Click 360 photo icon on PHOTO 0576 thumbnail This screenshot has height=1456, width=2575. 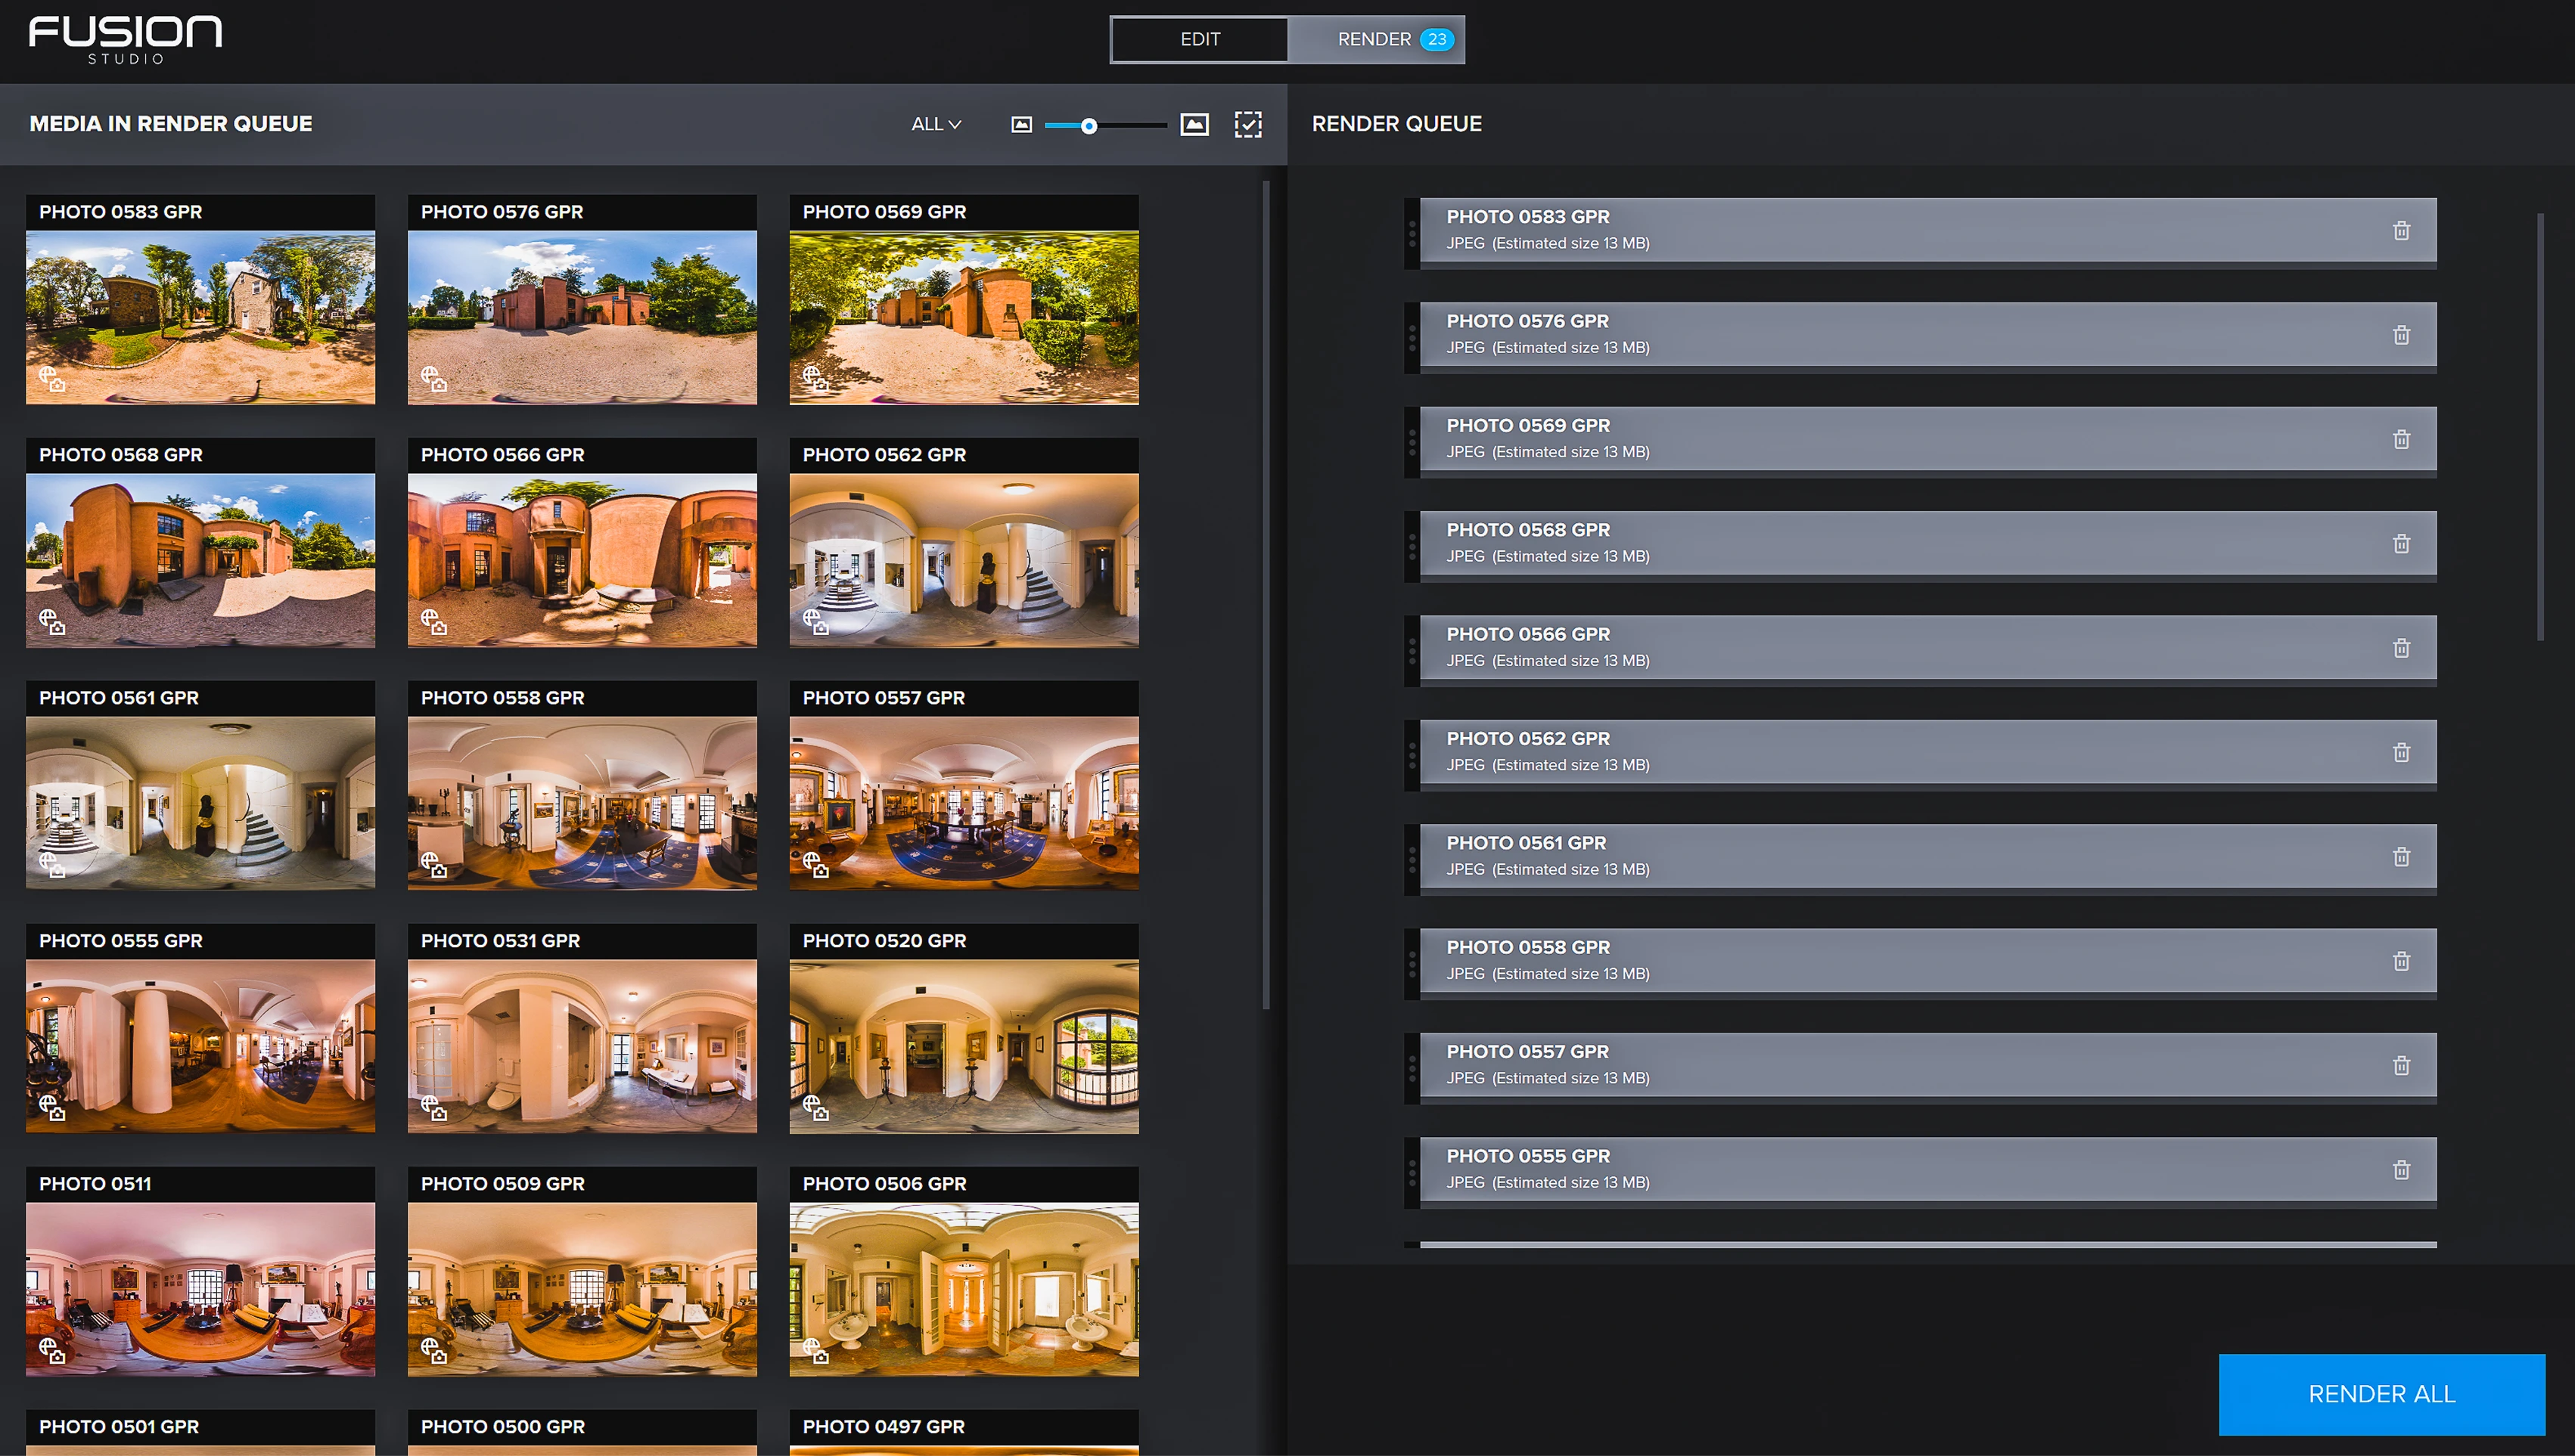(434, 379)
